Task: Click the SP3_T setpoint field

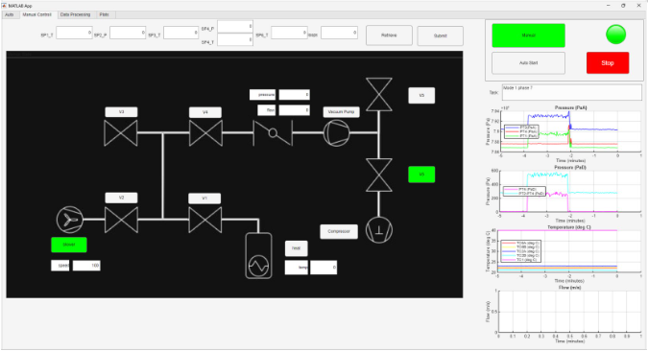Action: tap(181, 33)
